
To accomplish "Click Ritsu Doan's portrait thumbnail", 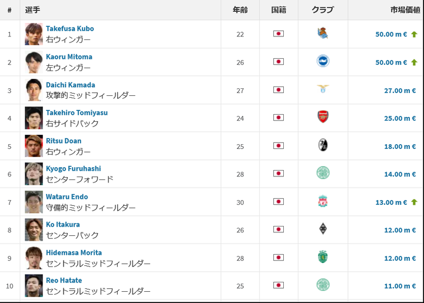I will pos(34,146).
